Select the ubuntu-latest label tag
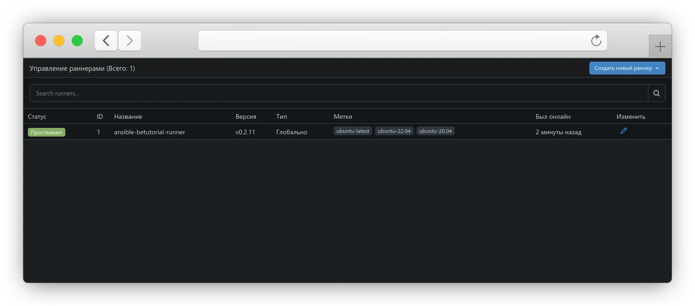Viewport: 695px width, 306px height. click(x=352, y=131)
